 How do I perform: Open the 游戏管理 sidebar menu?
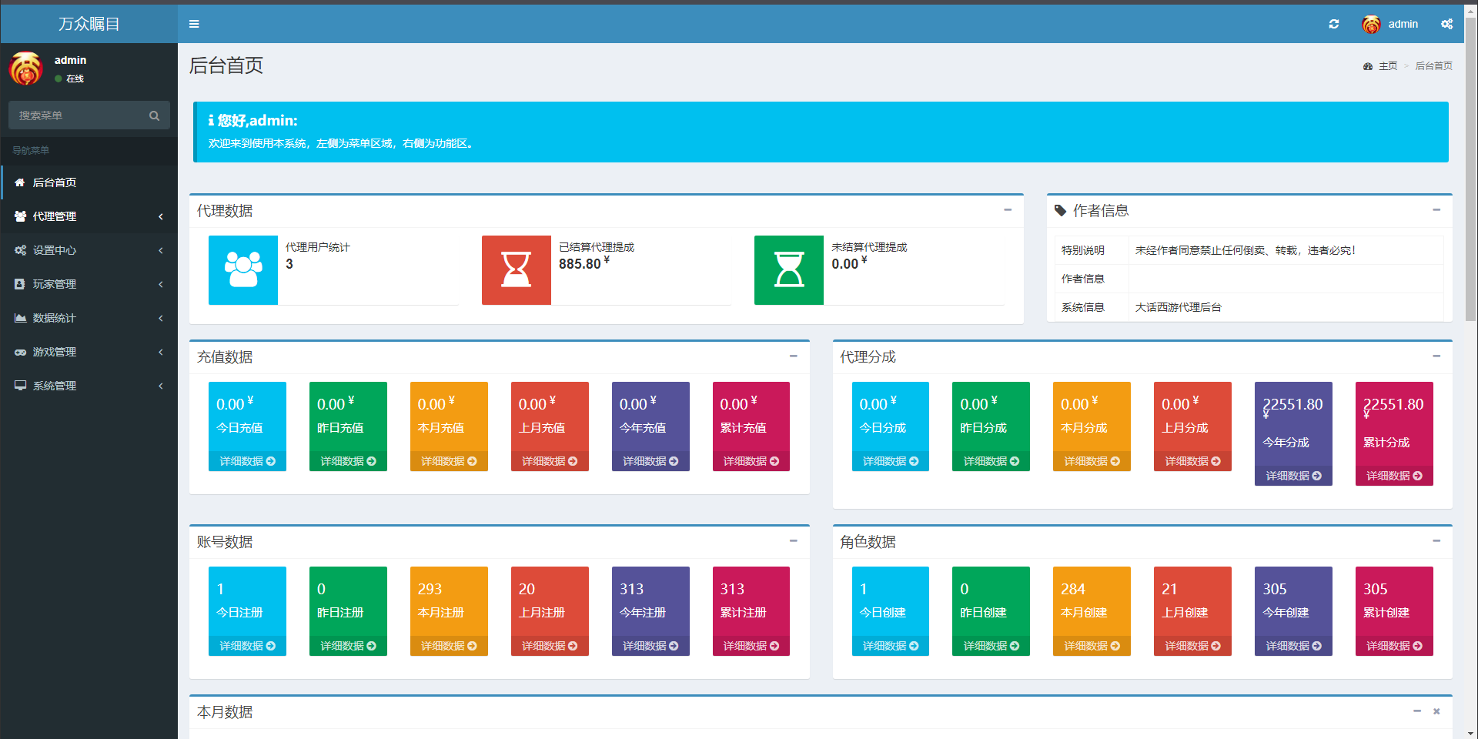pos(89,352)
